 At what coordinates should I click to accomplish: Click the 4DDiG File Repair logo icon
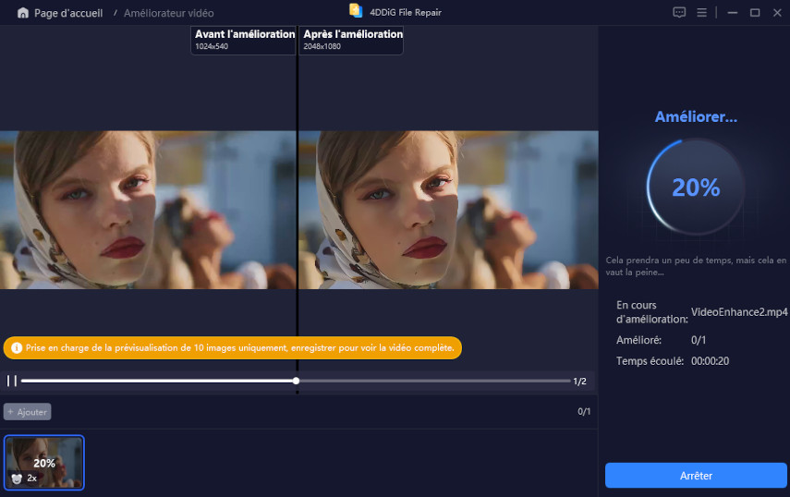point(356,11)
